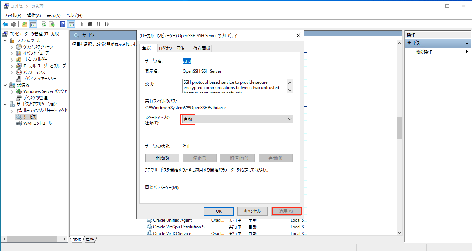
Task: Click the Start Service play icon in toolbar
Action: 82,24
